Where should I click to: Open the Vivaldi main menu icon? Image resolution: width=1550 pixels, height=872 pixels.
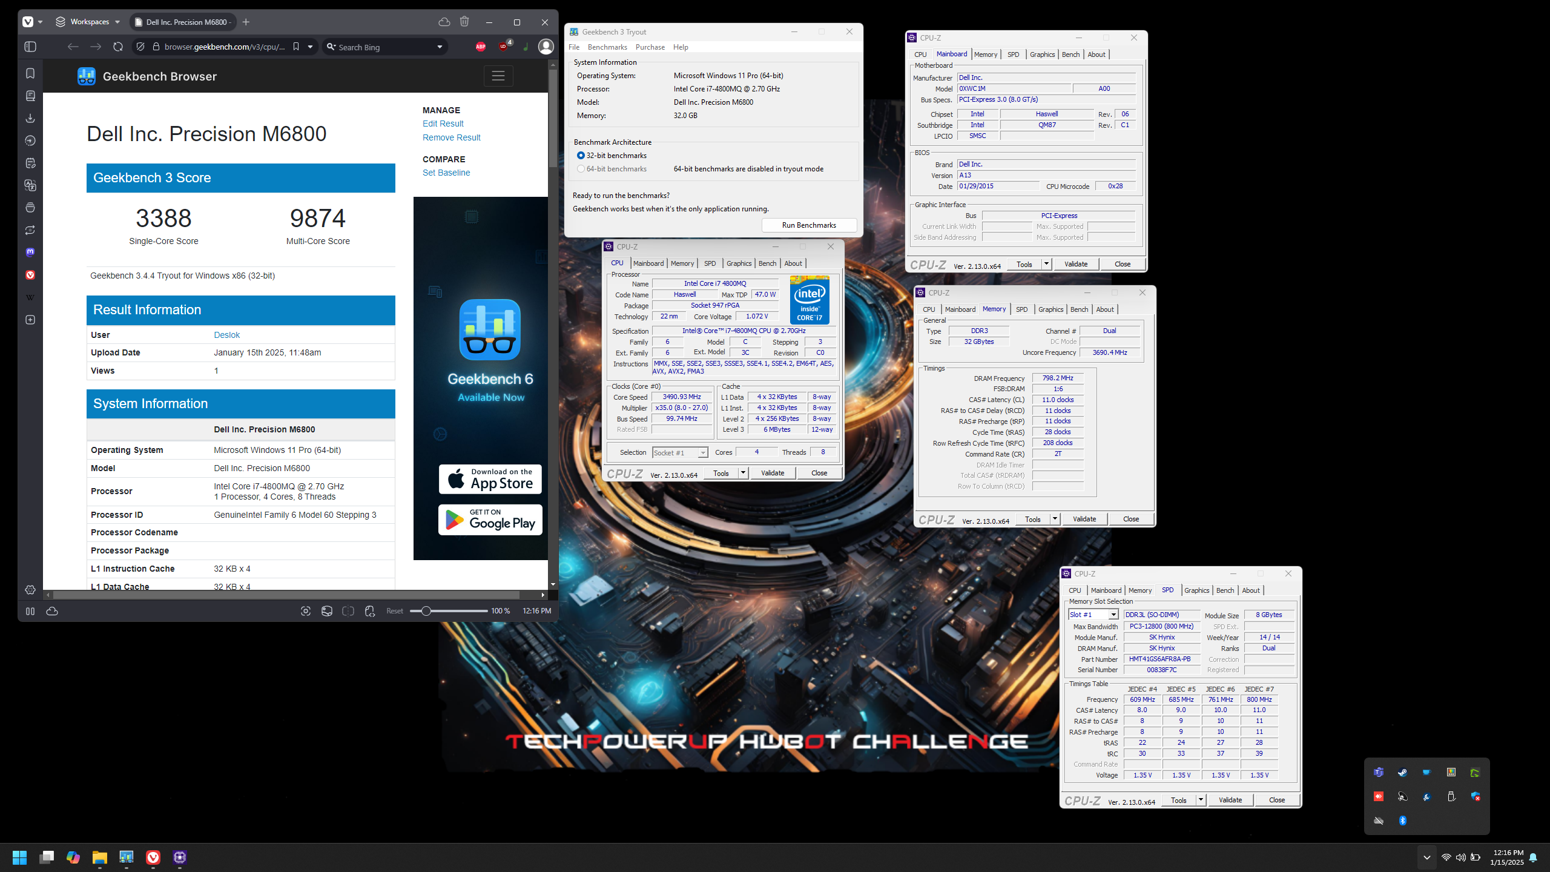(x=28, y=22)
